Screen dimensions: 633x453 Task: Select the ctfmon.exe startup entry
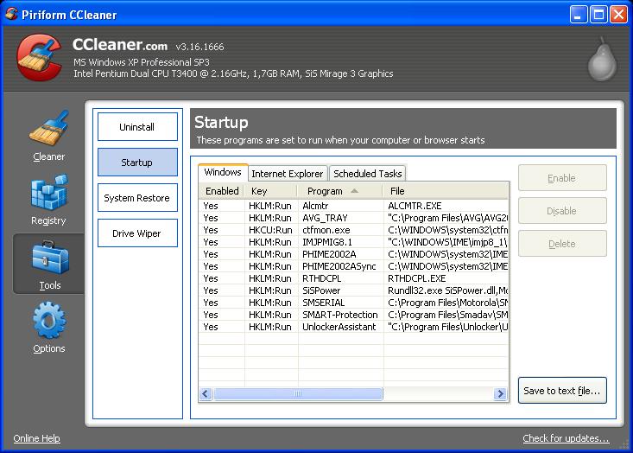pyautogui.click(x=353, y=230)
